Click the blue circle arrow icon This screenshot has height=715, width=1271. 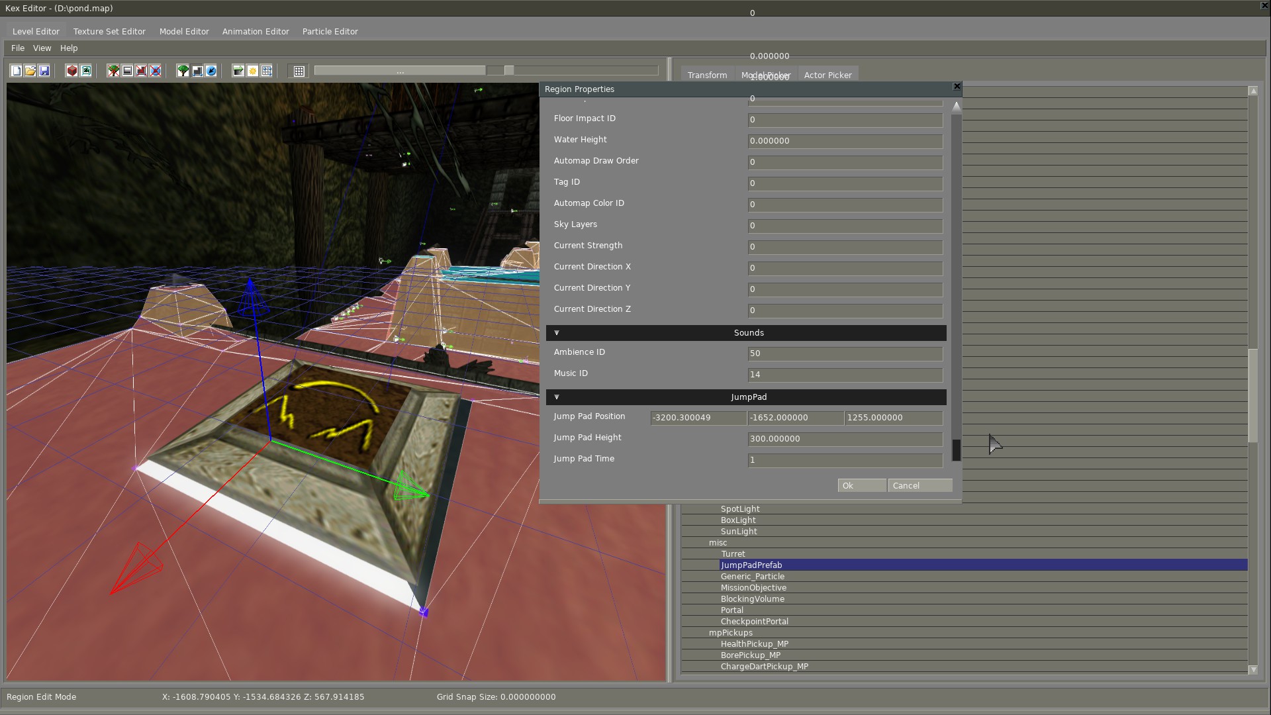click(x=211, y=71)
